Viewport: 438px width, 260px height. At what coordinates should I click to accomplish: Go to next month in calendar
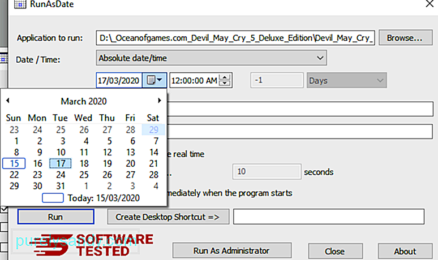[159, 101]
